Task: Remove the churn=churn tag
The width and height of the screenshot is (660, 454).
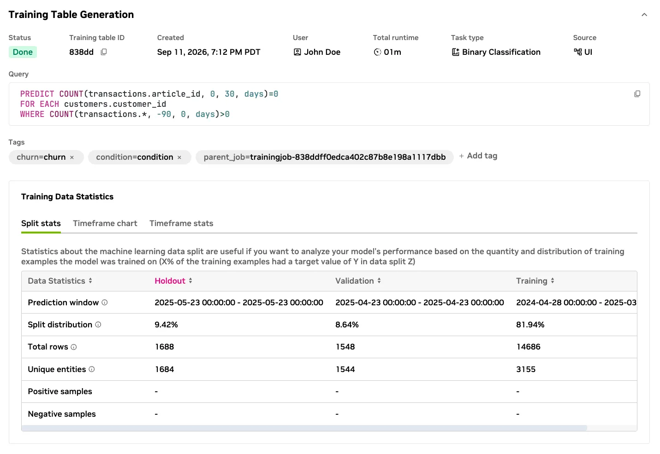Action: click(72, 157)
